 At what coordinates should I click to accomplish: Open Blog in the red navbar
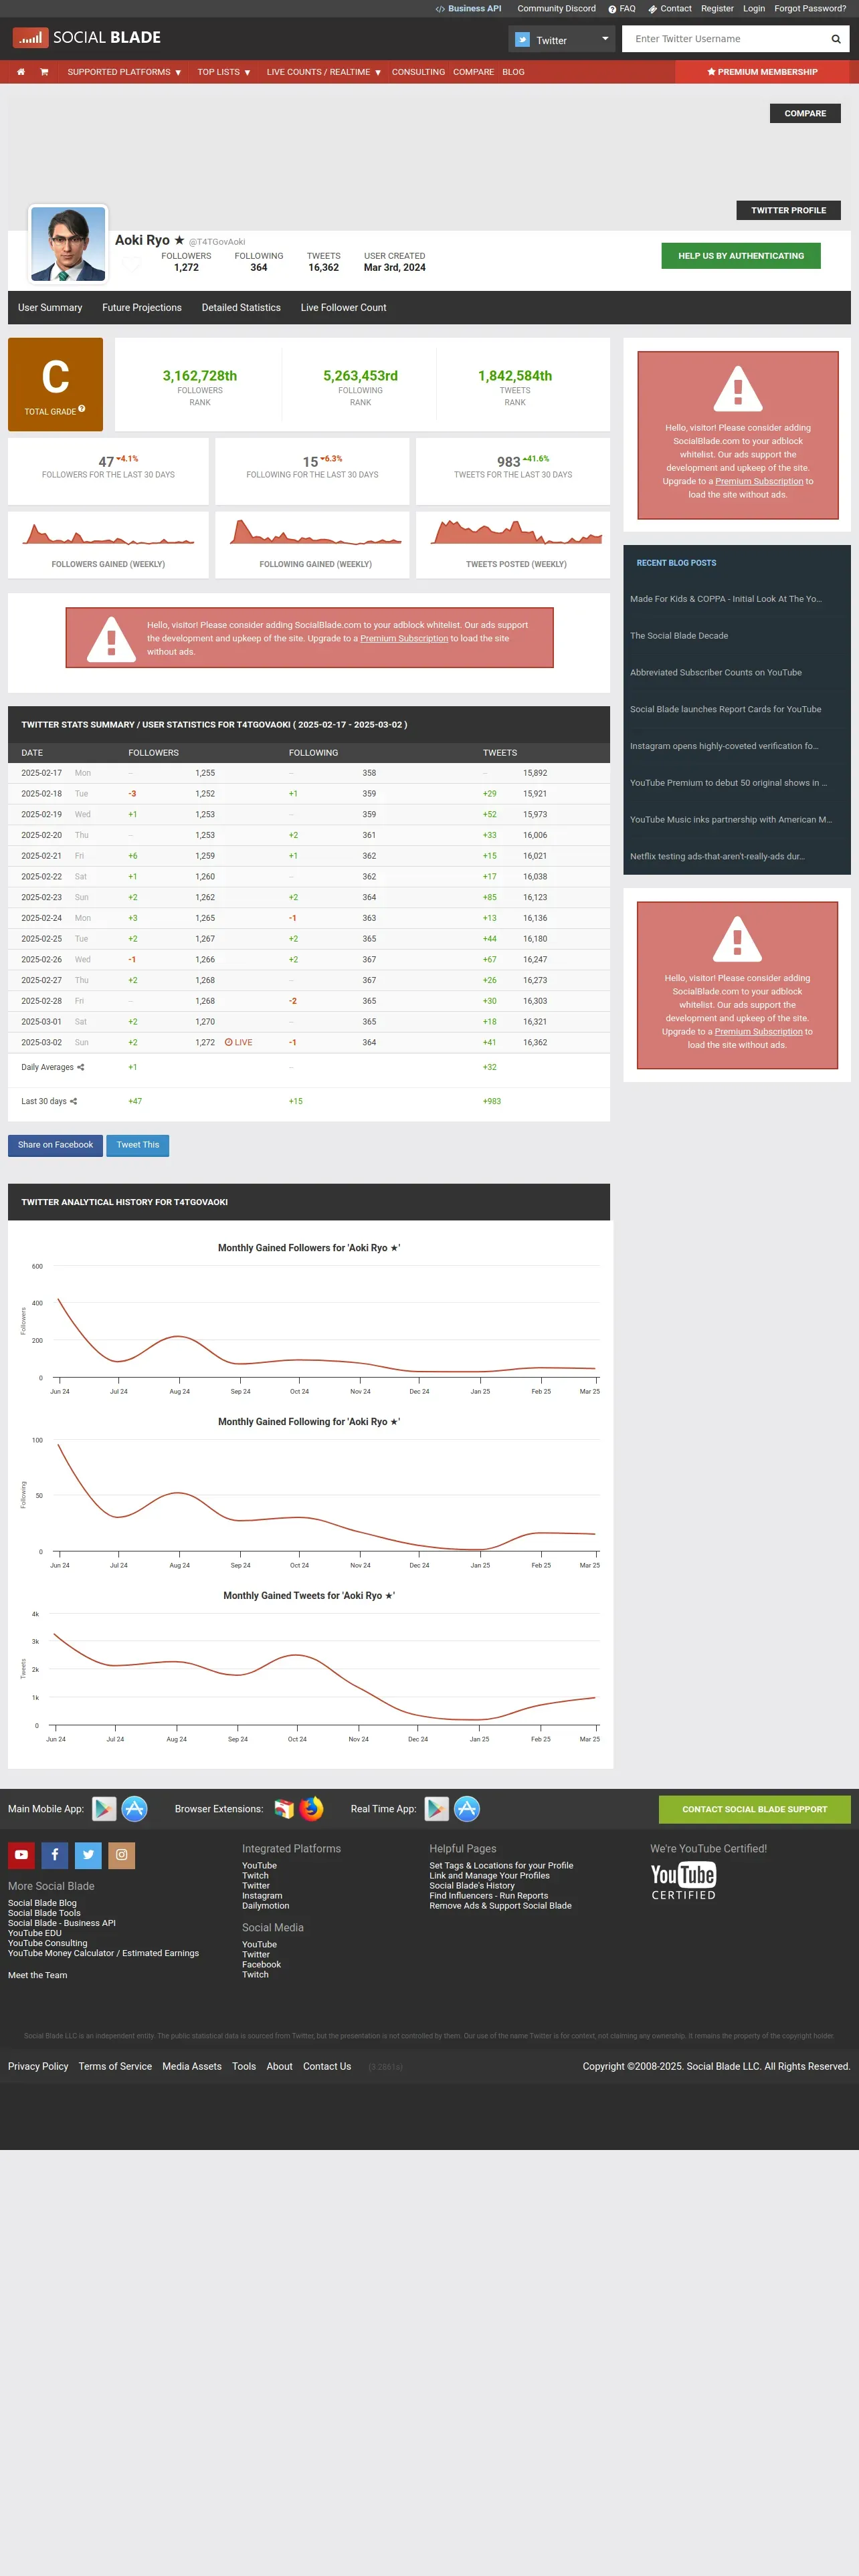click(513, 72)
